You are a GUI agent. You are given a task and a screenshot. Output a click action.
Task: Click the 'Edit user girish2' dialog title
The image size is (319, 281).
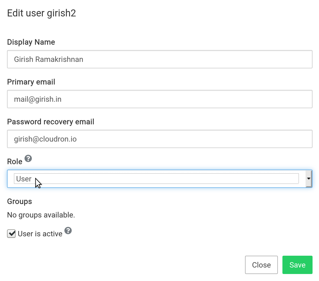(41, 13)
